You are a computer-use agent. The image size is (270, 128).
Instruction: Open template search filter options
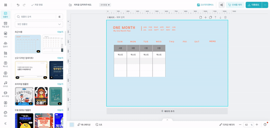pos(60,17)
